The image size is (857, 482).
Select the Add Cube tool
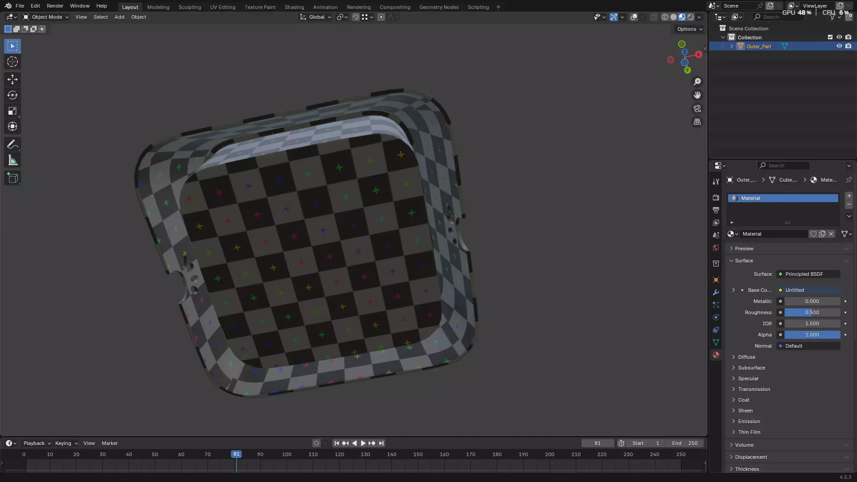tap(12, 178)
